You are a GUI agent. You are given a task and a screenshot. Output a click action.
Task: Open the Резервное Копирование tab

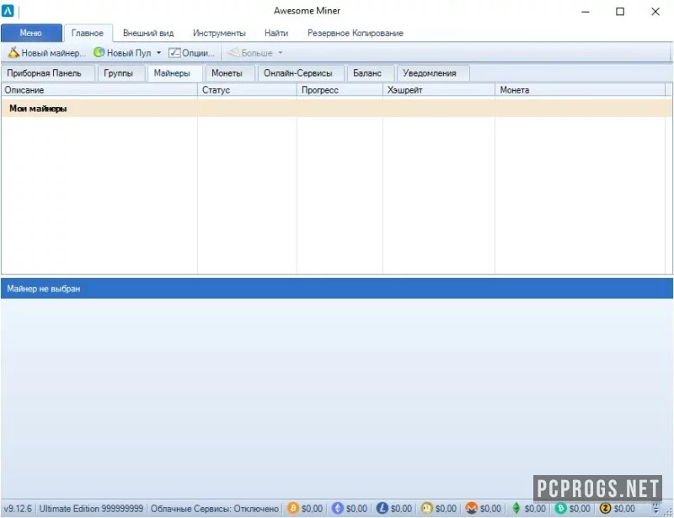coord(356,33)
